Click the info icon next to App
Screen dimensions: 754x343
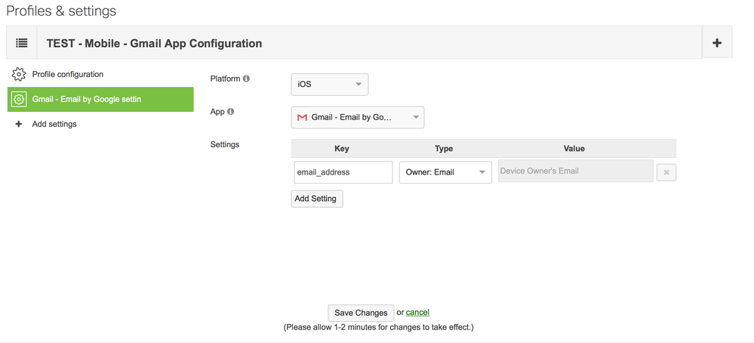230,112
